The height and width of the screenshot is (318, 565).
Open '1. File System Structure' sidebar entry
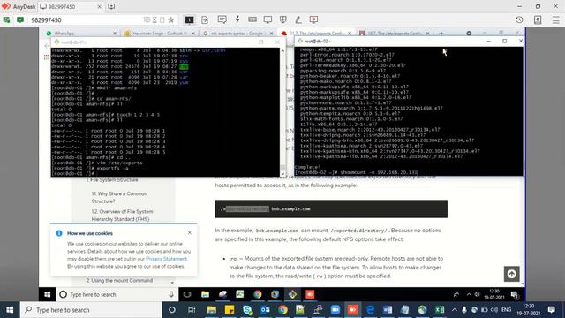pos(112,179)
